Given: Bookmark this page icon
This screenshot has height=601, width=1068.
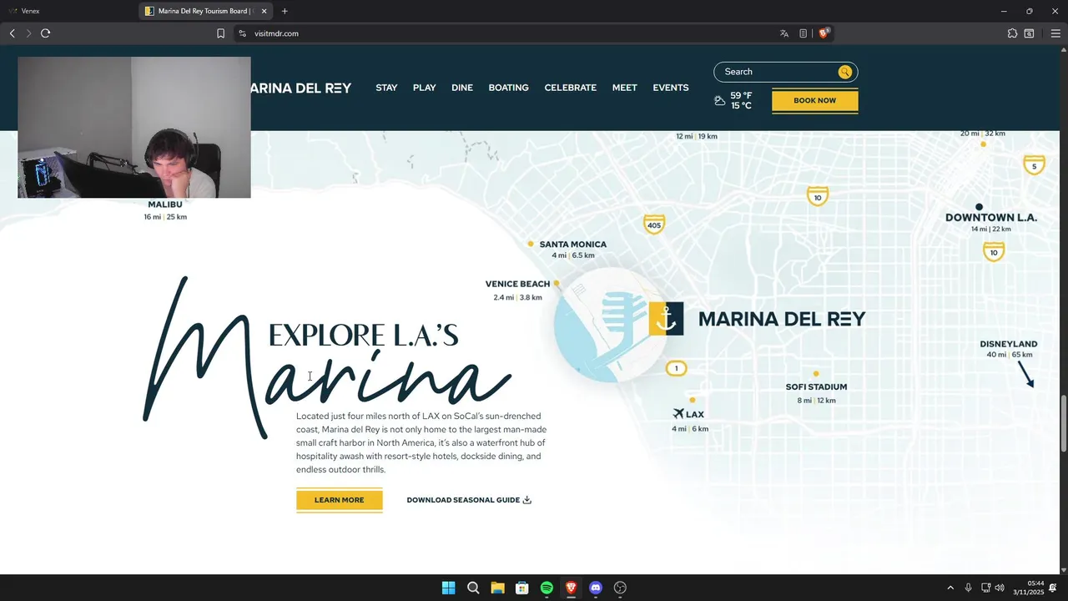Looking at the screenshot, I should click(x=221, y=33).
